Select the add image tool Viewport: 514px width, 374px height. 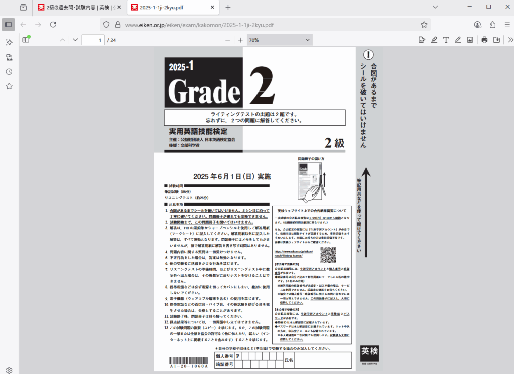pyautogui.click(x=470, y=40)
